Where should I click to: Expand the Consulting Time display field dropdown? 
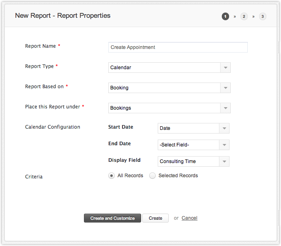[189, 161]
